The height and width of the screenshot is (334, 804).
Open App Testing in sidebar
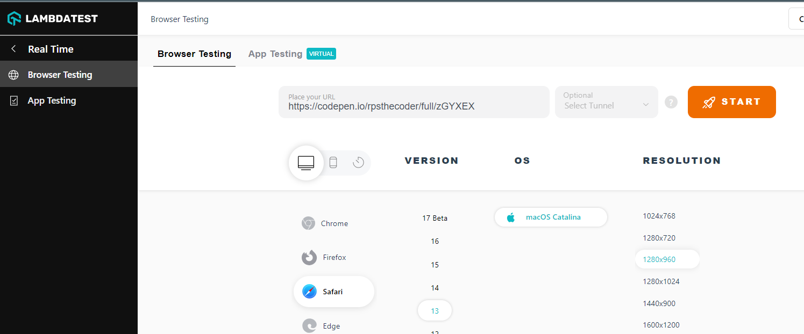69,100
